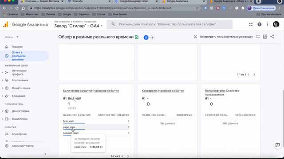Click Клиенты Google Ads breadcrumb link
The height and width of the screenshot is (159, 284).
point(85,22)
